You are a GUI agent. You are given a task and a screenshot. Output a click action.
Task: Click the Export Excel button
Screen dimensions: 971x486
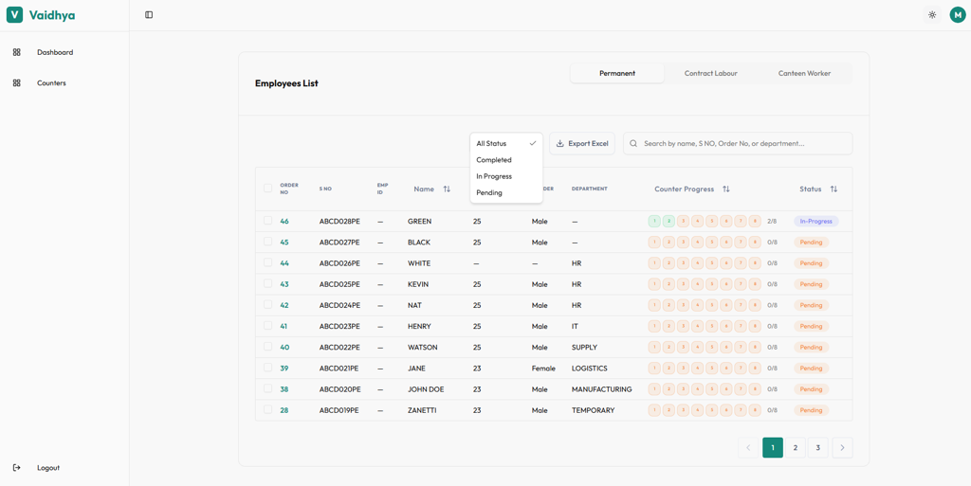click(582, 143)
